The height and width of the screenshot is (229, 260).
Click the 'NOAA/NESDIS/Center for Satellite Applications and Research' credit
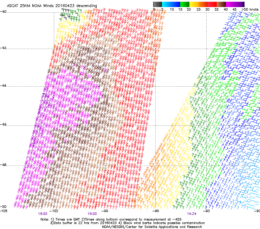pyautogui.click(x=152, y=227)
